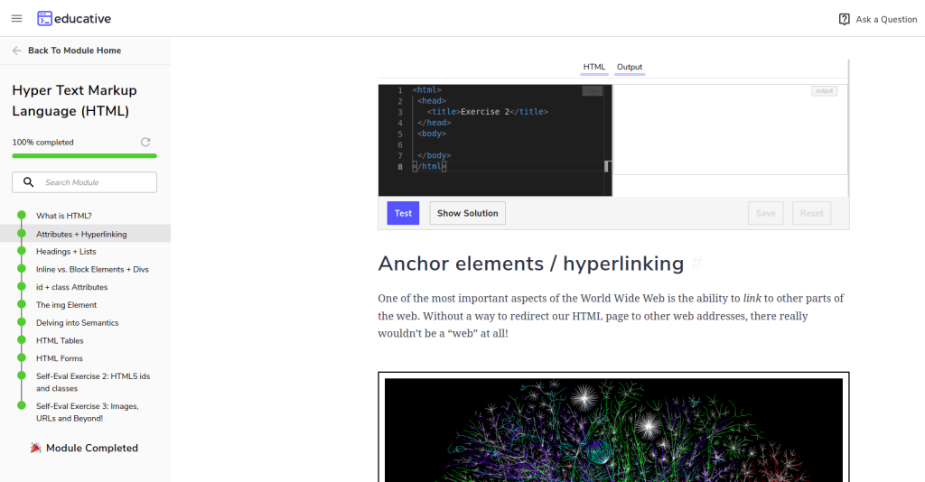Image resolution: width=925 pixels, height=482 pixels.
Task: Click the Module Completed label
Action: click(x=92, y=448)
